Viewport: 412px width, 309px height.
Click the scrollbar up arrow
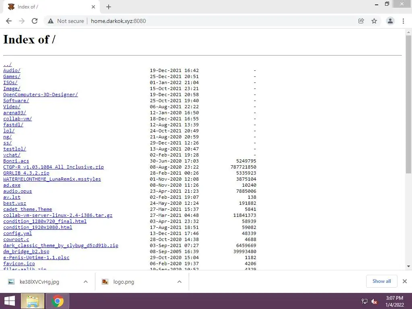(408, 32)
